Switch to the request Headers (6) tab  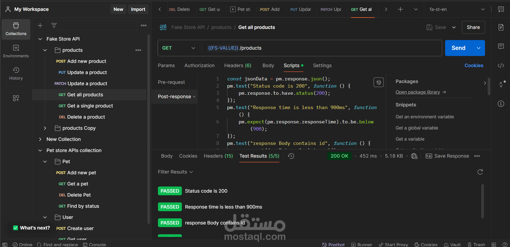tap(238, 66)
